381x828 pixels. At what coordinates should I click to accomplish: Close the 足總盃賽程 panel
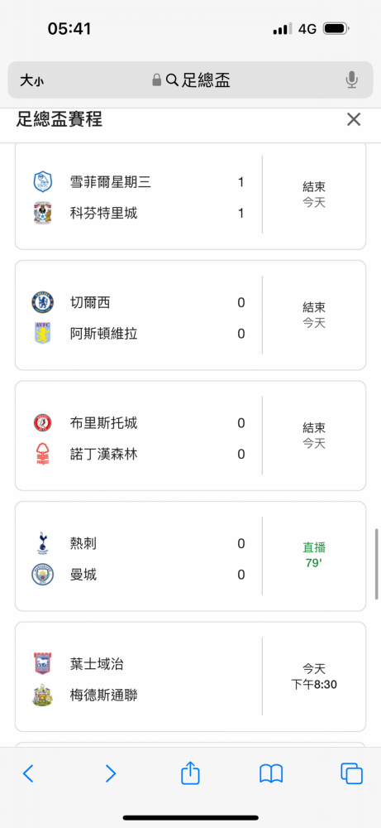pyautogui.click(x=354, y=119)
